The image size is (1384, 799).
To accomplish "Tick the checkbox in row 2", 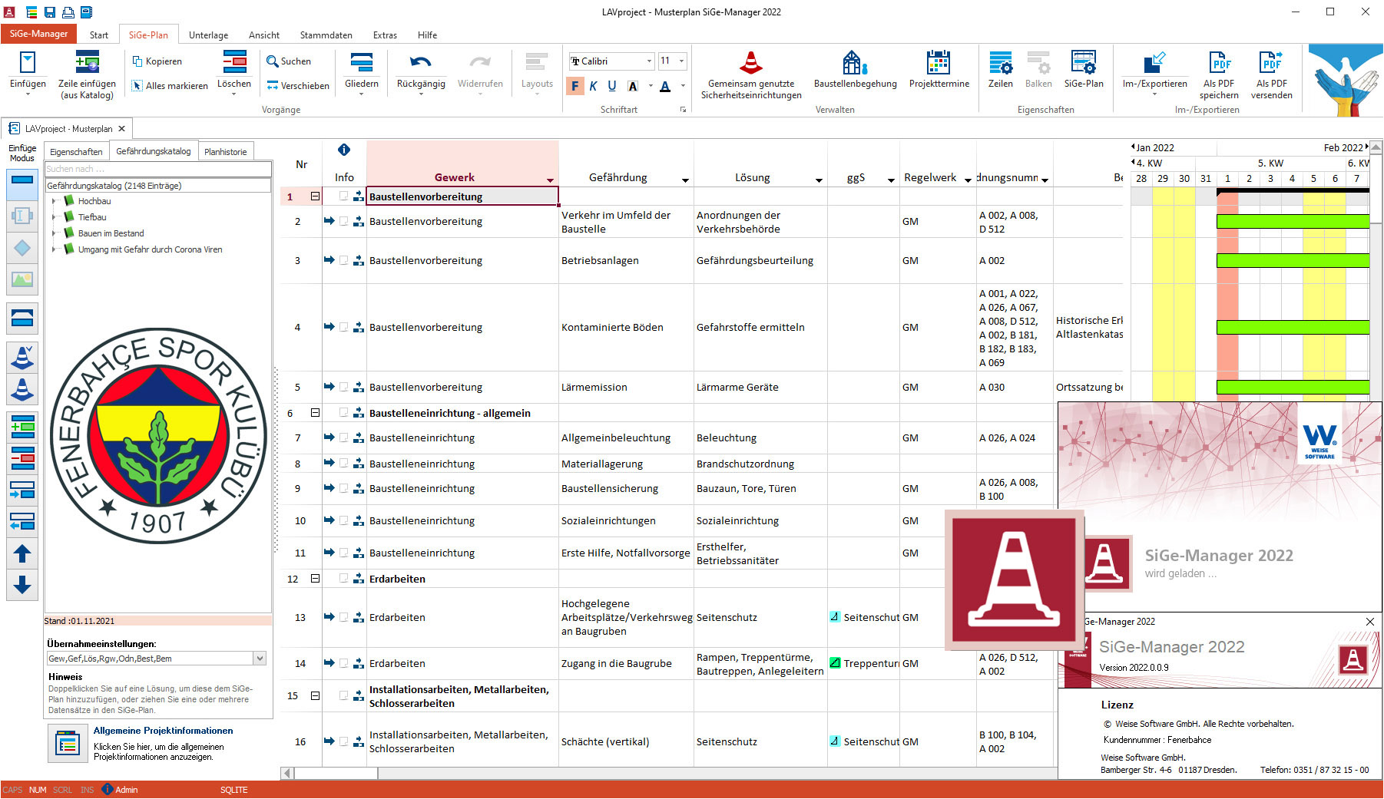I will [343, 221].
